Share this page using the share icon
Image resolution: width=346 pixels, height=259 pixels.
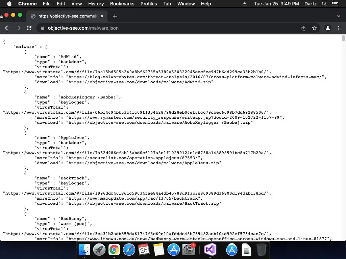[x=303, y=28]
